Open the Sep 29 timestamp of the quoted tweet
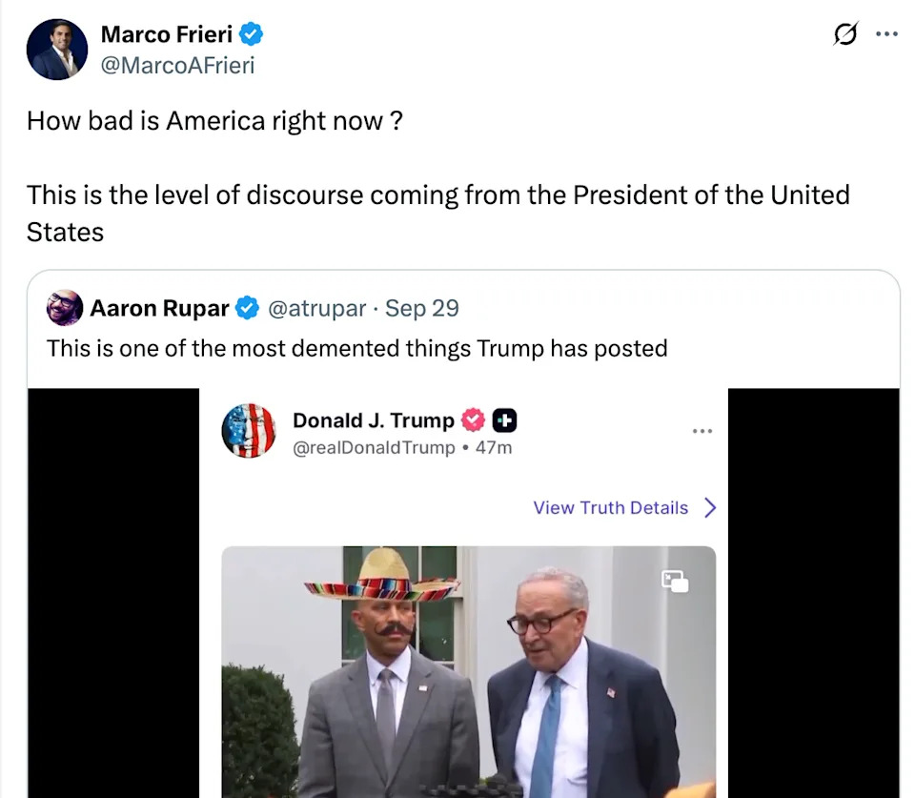 pos(421,308)
